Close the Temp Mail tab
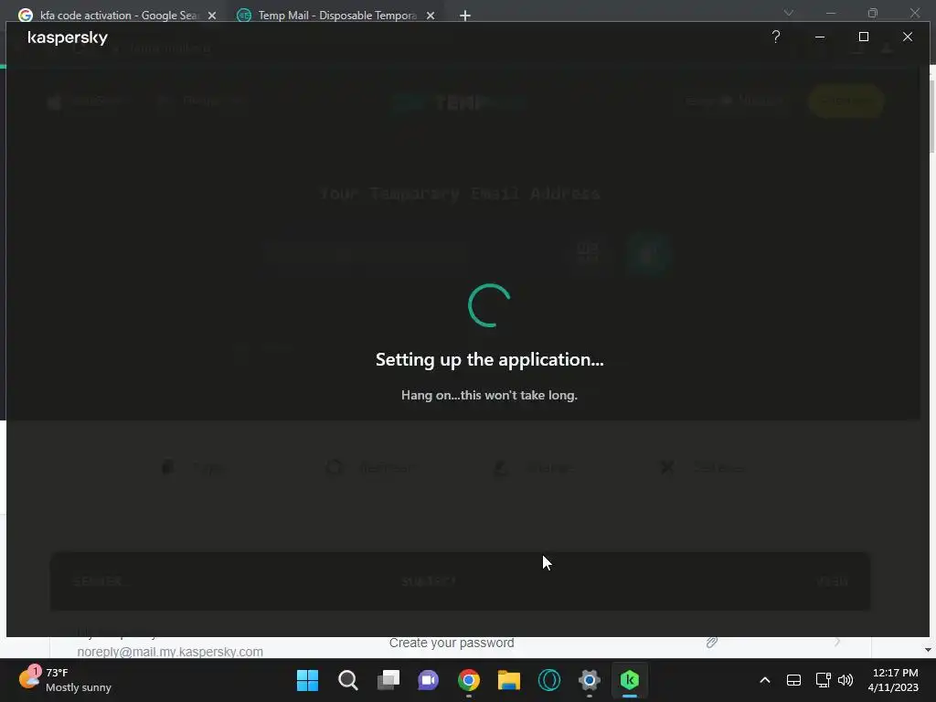 point(431,16)
